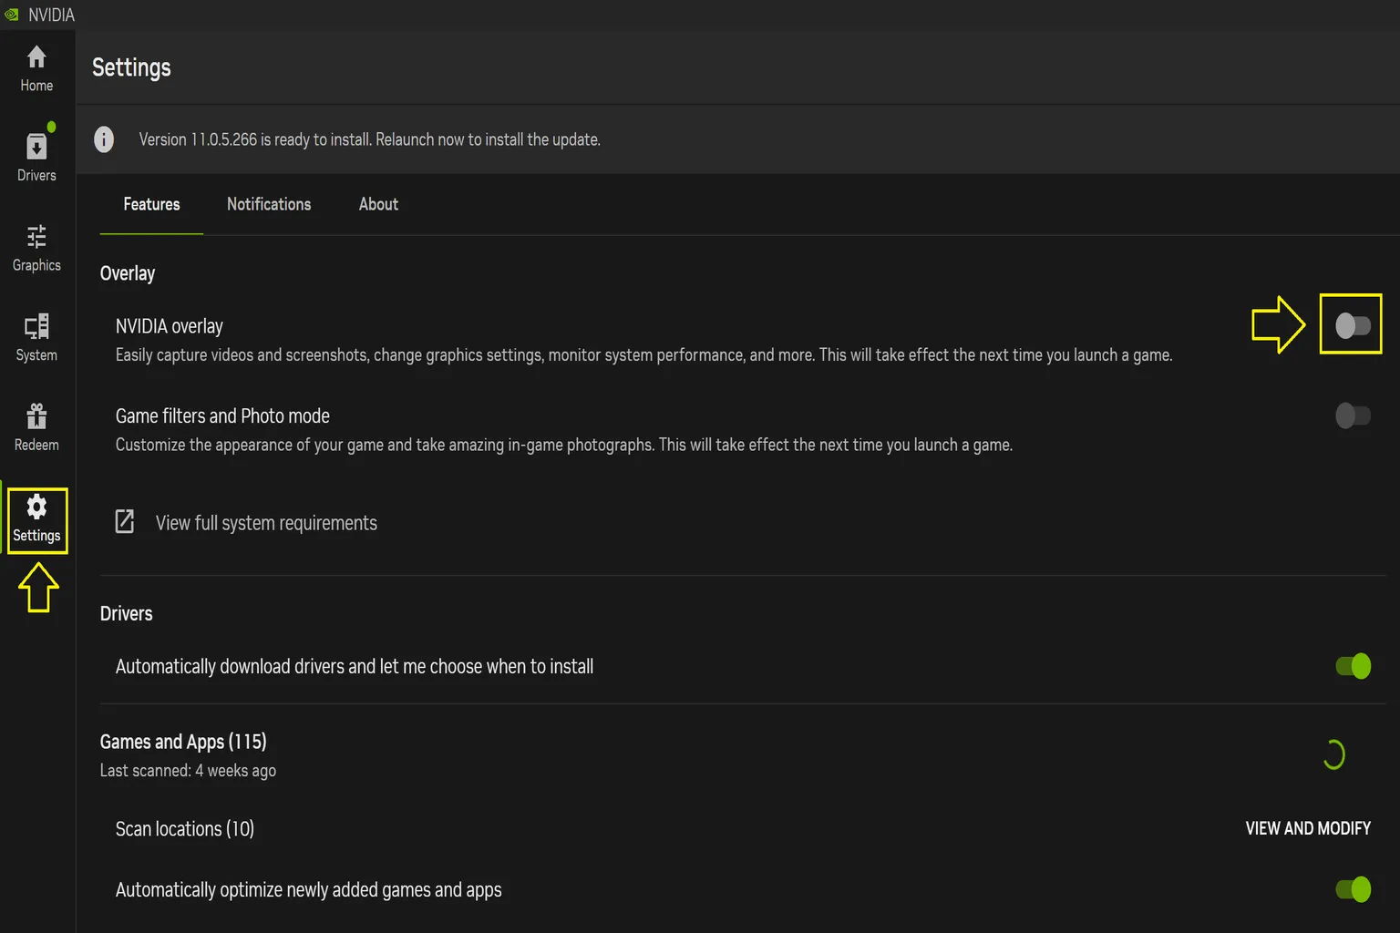Click the NVIDIA logo in title bar
This screenshot has height=933, width=1400.
point(12,15)
